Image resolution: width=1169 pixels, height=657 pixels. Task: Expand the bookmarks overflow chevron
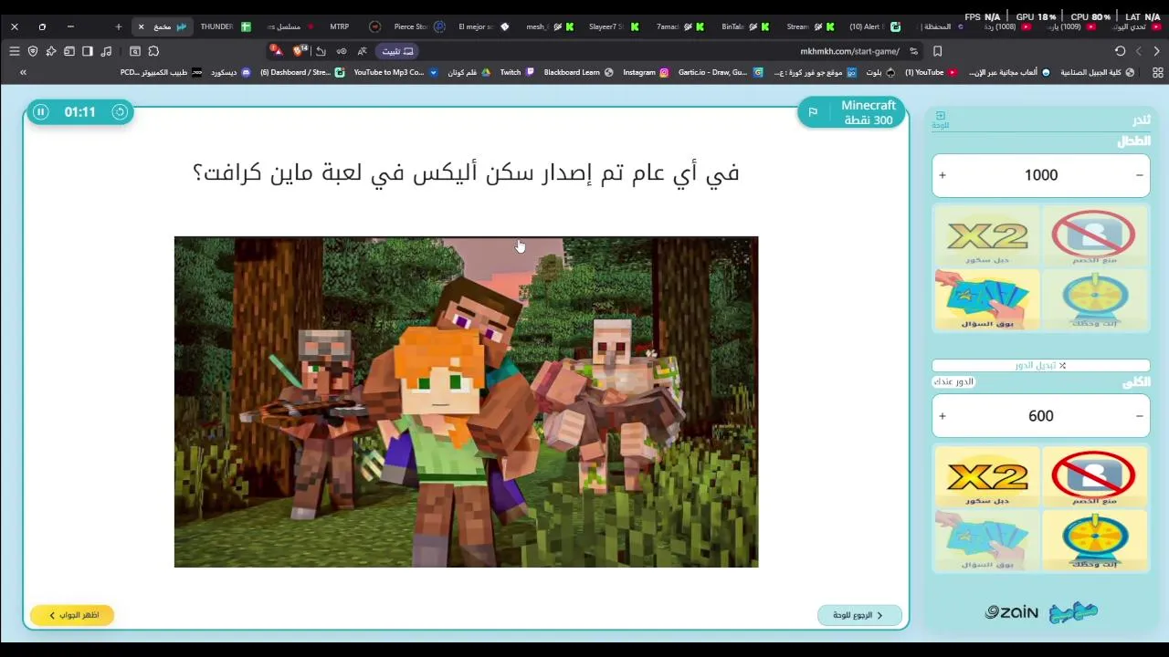point(23,72)
